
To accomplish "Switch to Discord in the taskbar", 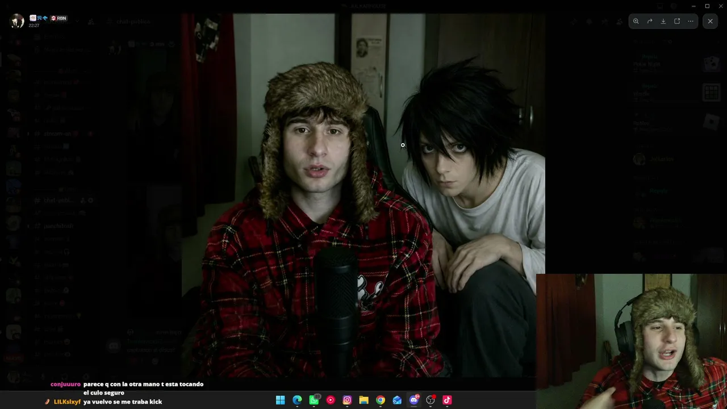I will pos(414,400).
